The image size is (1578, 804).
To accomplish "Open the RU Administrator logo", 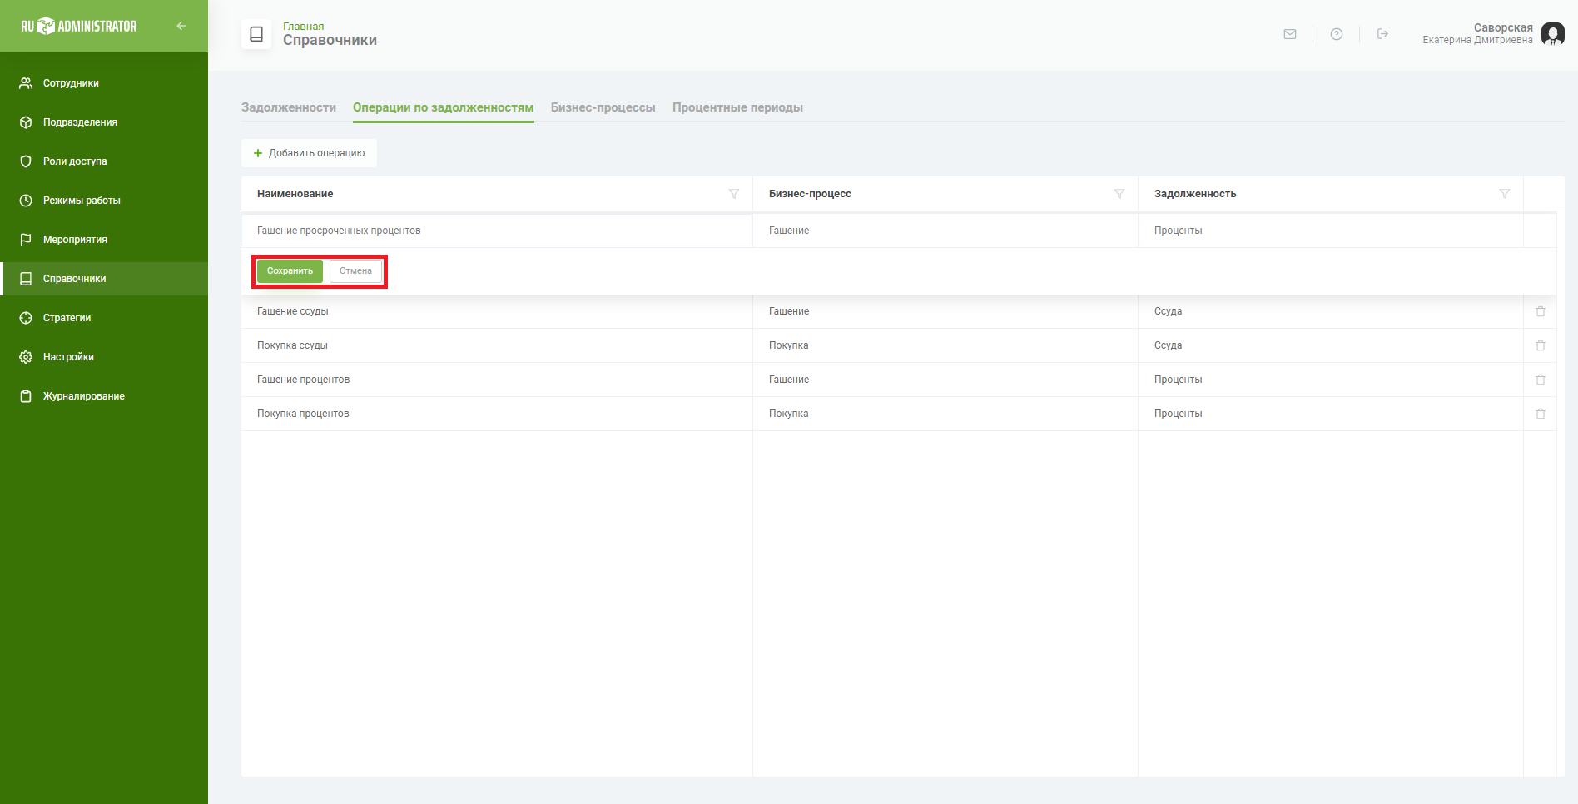I will [x=79, y=26].
